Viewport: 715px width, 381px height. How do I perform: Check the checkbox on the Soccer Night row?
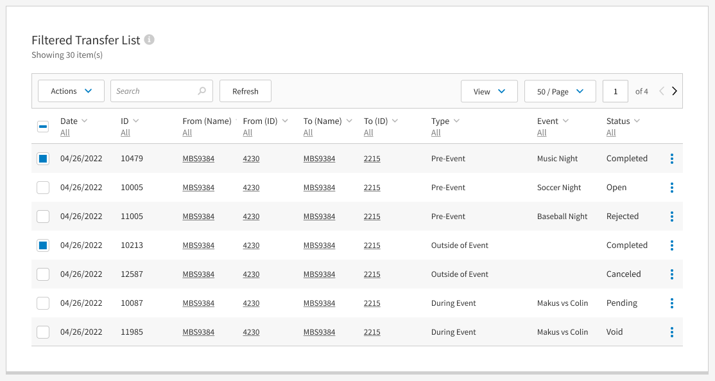coord(42,187)
